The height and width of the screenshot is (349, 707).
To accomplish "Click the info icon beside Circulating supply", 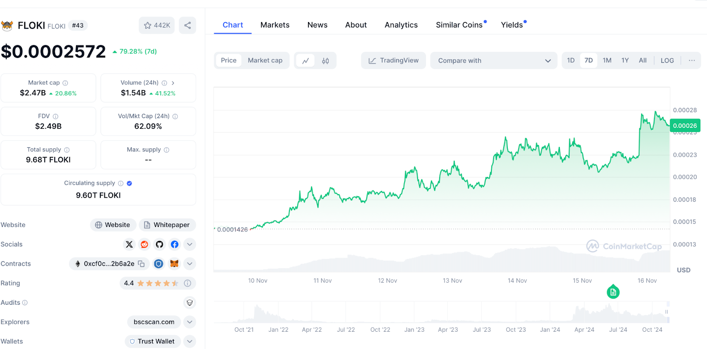I will coord(121,183).
